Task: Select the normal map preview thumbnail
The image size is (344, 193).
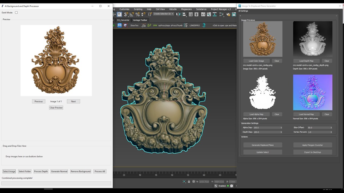Action: click(x=313, y=92)
